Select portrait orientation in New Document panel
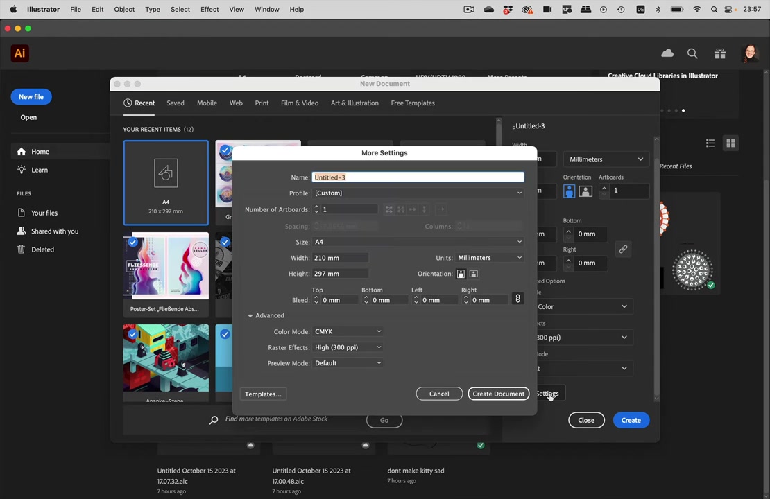This screenshot has height=499, width=770. (x=569, y=191)
